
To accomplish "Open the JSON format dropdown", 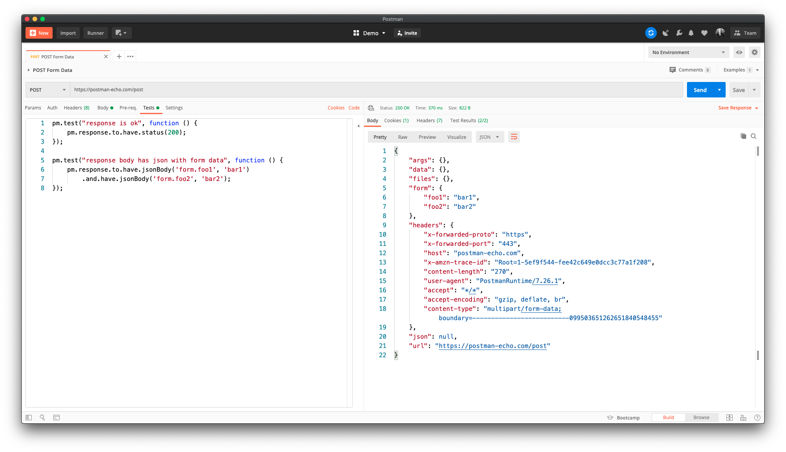I will [489, 137].
